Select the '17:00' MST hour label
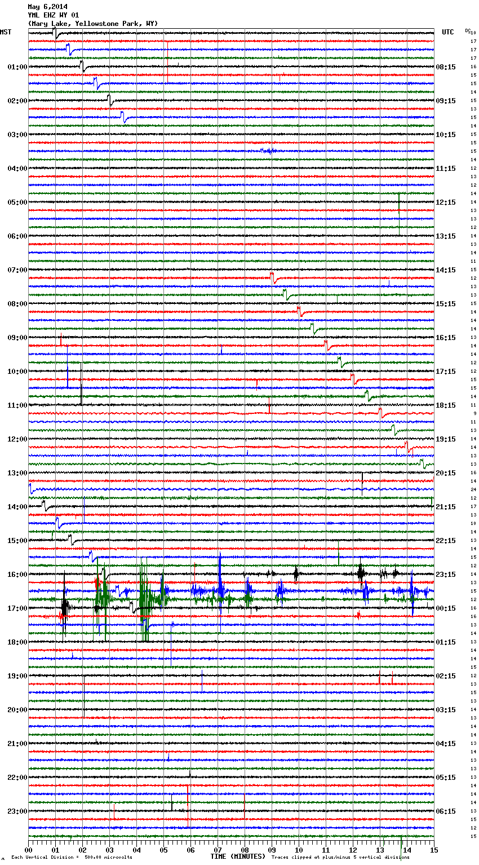The height and width of the screenshot is (865, 479). (17, 608)
